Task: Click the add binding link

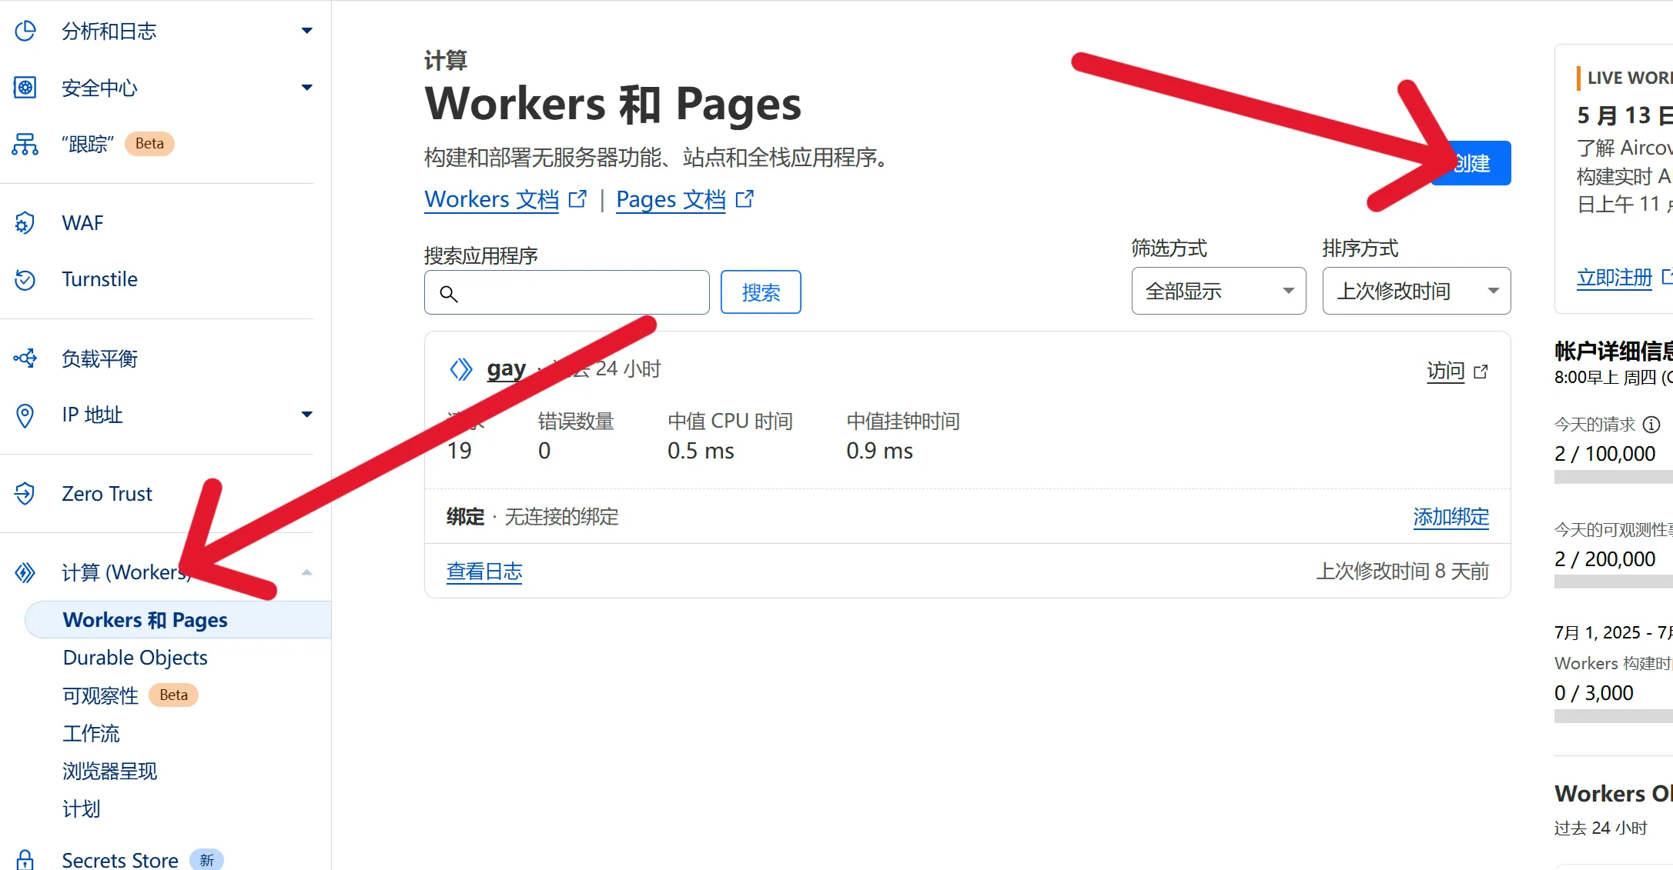Action: point(1450,517)
